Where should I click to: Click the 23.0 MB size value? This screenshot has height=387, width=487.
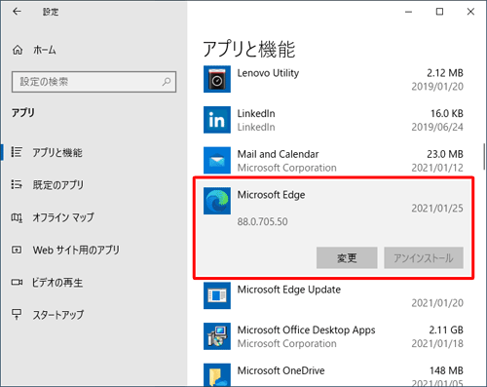(445, 154)
